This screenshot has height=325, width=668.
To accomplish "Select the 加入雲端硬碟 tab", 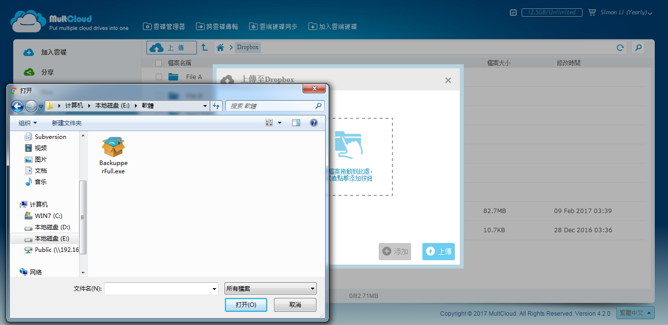I will coord(333,27).
